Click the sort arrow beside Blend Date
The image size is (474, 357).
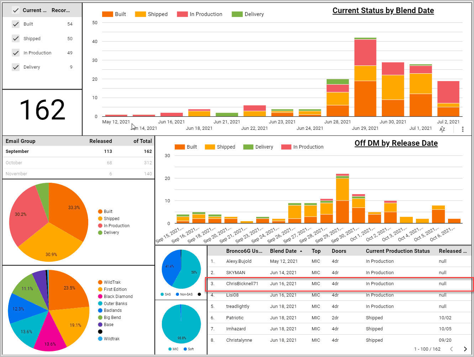pos(301,251)
